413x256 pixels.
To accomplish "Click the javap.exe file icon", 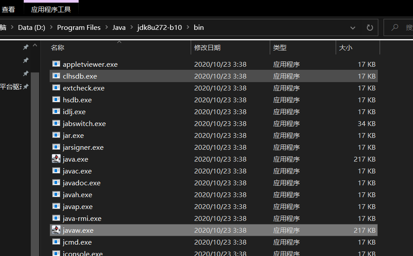I will 56,206.
